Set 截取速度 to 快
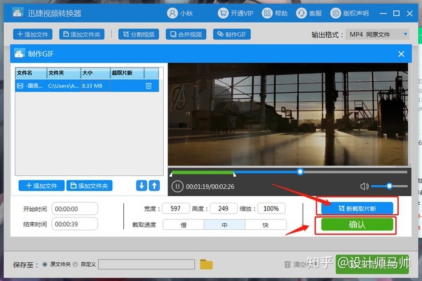Image resolution: width=422 pixels, height=281 pixels. pyautogui.click(x=266, y=225)
